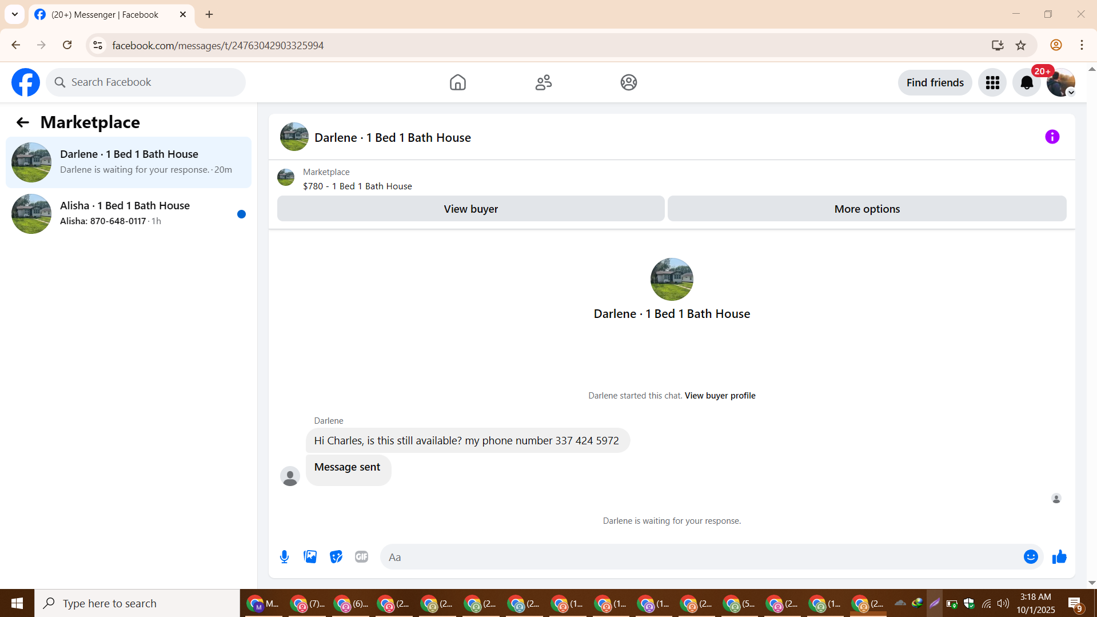Open Chrome three-dot menu
Screen dimensions: 1097x617
(1082, 45)
